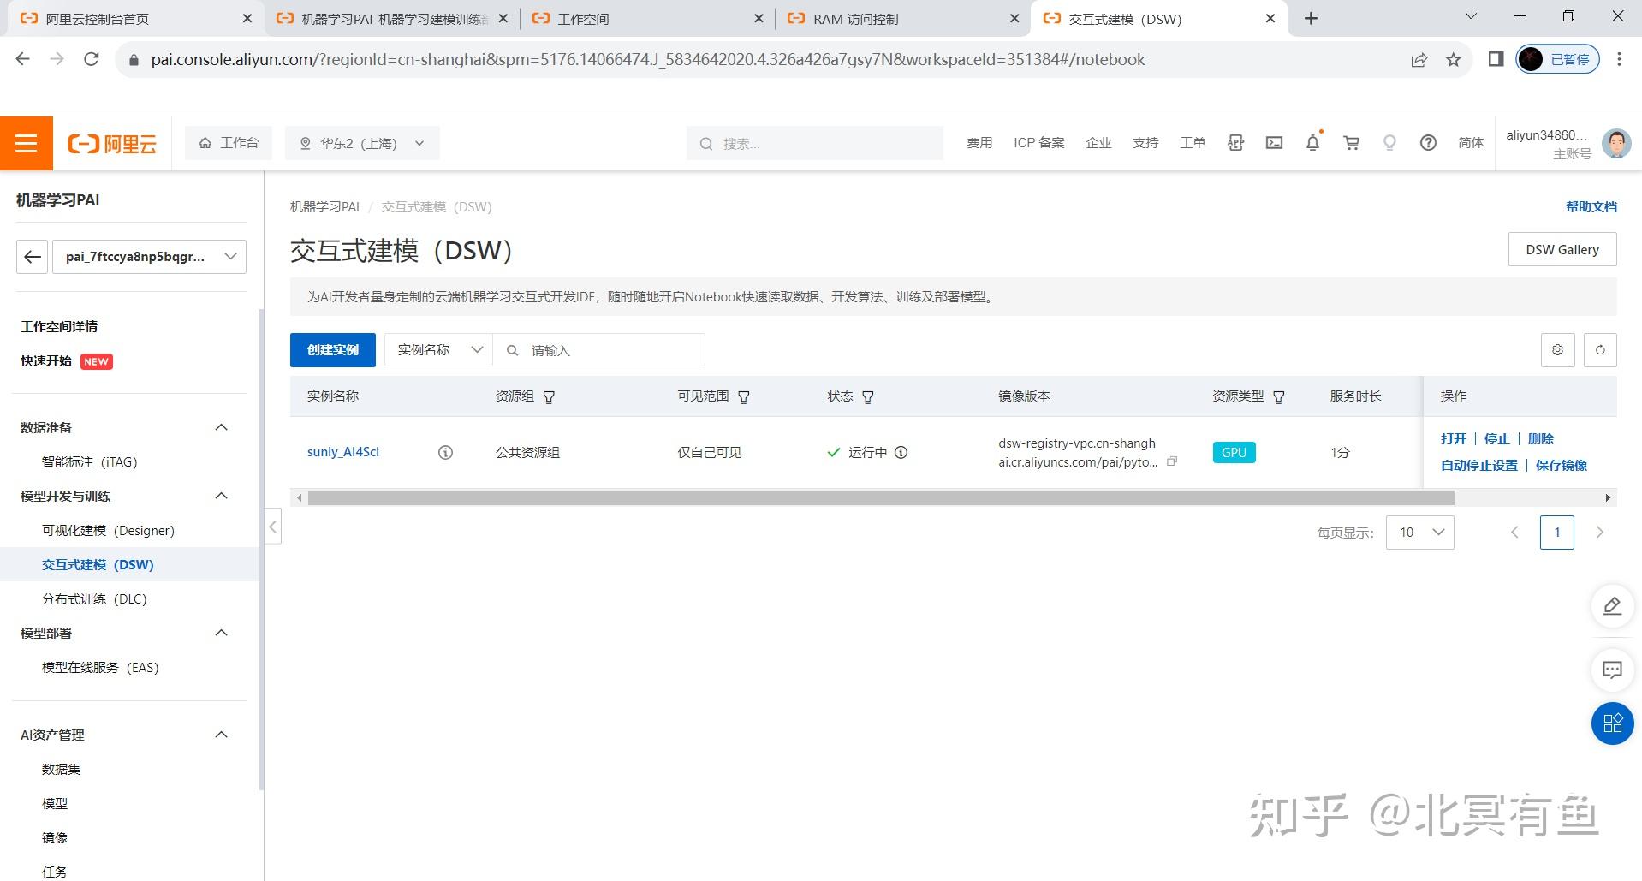Open the sunly_AI4Sci instance via 打开 link
The width and height of the screenshot is (1642, 881).
point(1454,438)
